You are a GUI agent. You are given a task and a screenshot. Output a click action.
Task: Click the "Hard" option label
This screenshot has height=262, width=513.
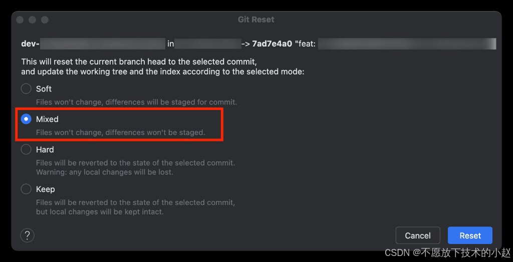45,149
